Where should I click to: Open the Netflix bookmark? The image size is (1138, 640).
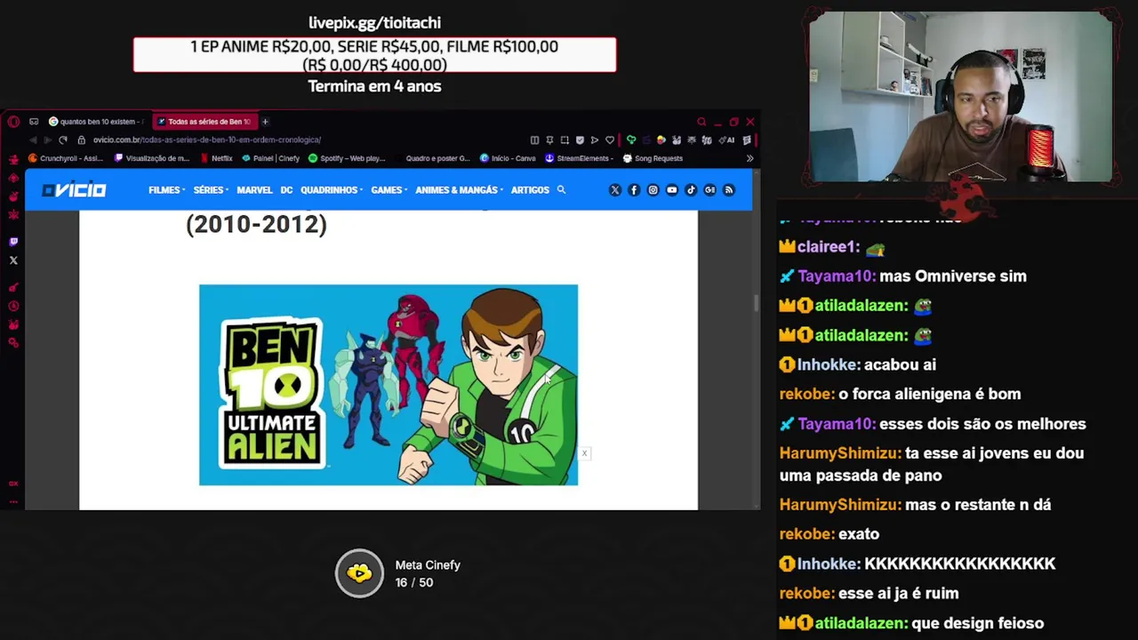[216, 158]
